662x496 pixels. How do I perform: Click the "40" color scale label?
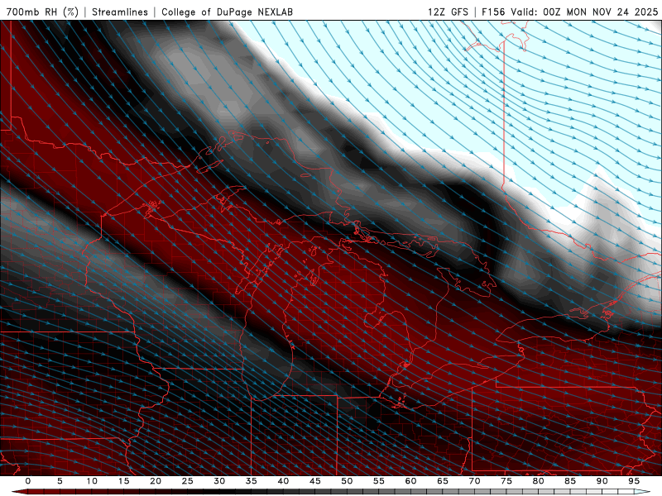[x=283, y=481]
